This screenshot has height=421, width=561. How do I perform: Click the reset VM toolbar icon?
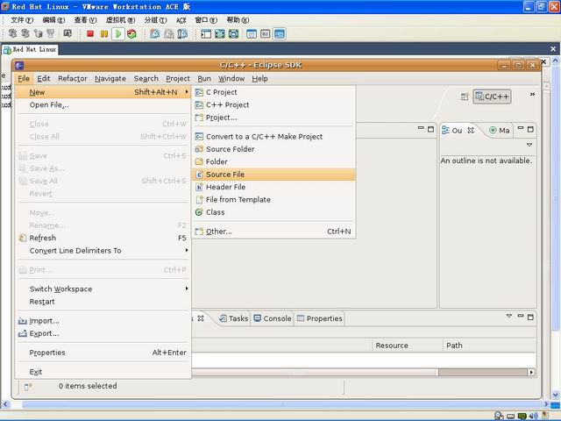point(131,34)
